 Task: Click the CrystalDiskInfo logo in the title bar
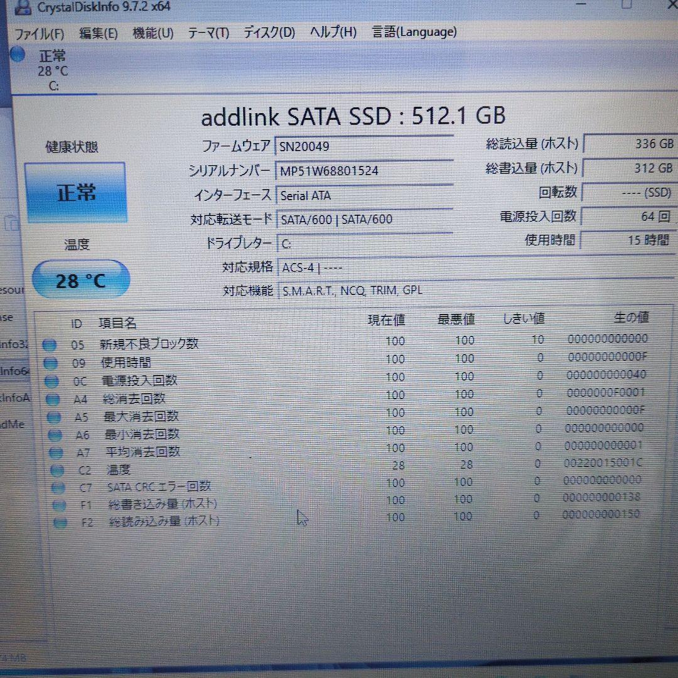[x=23, y=7]
